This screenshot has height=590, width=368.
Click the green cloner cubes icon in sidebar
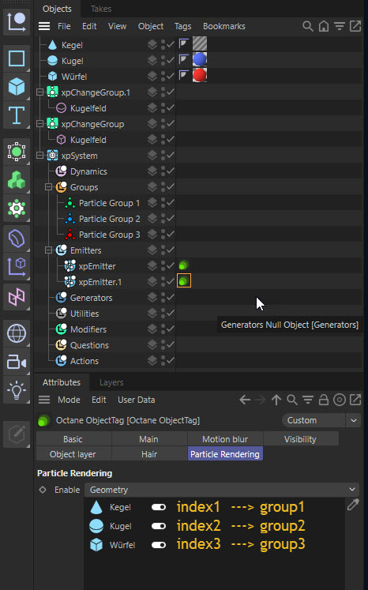coord(17,180)
